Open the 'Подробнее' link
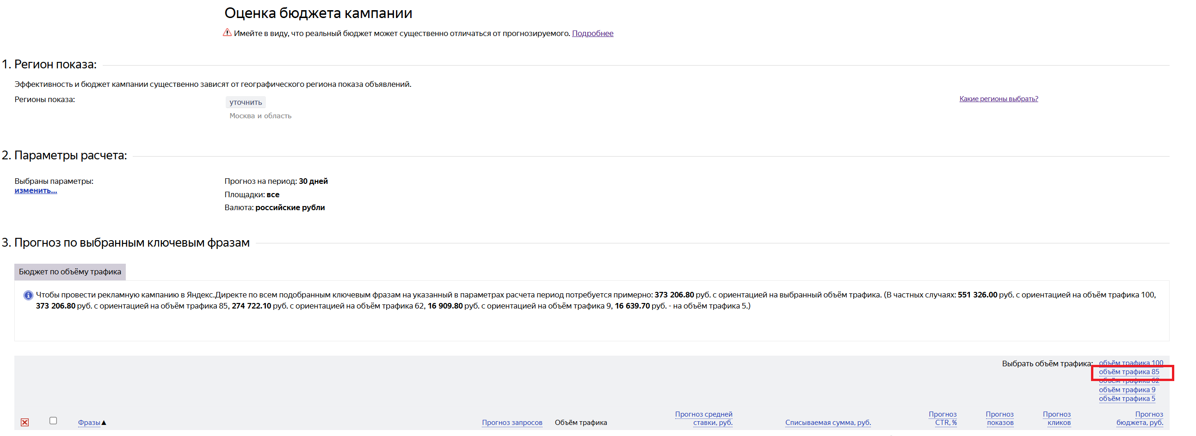Screen dimensions: 1196x436 [592, 33]
